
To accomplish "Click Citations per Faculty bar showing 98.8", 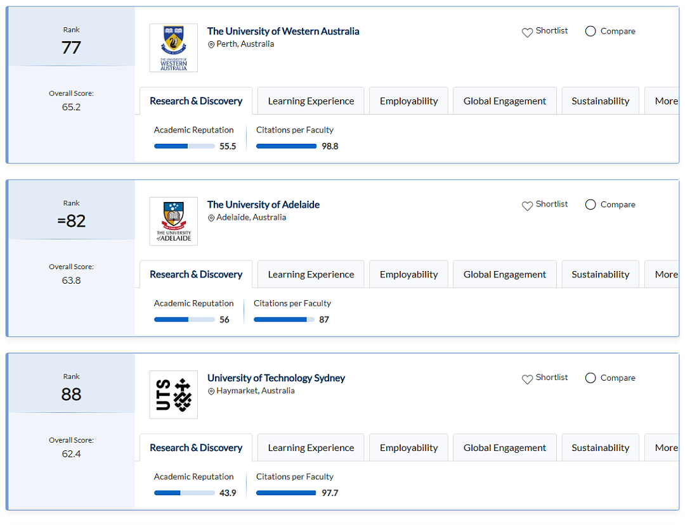I will [286, 146].
